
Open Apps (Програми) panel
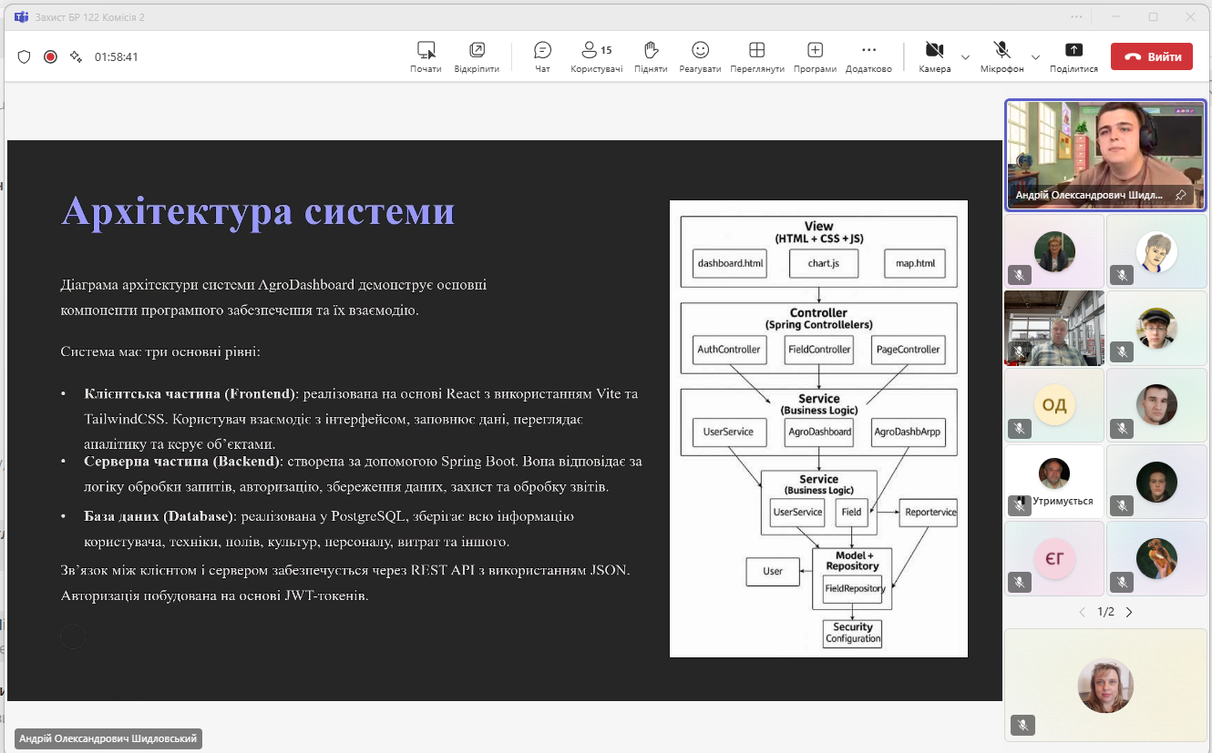(x=815, y=56)
